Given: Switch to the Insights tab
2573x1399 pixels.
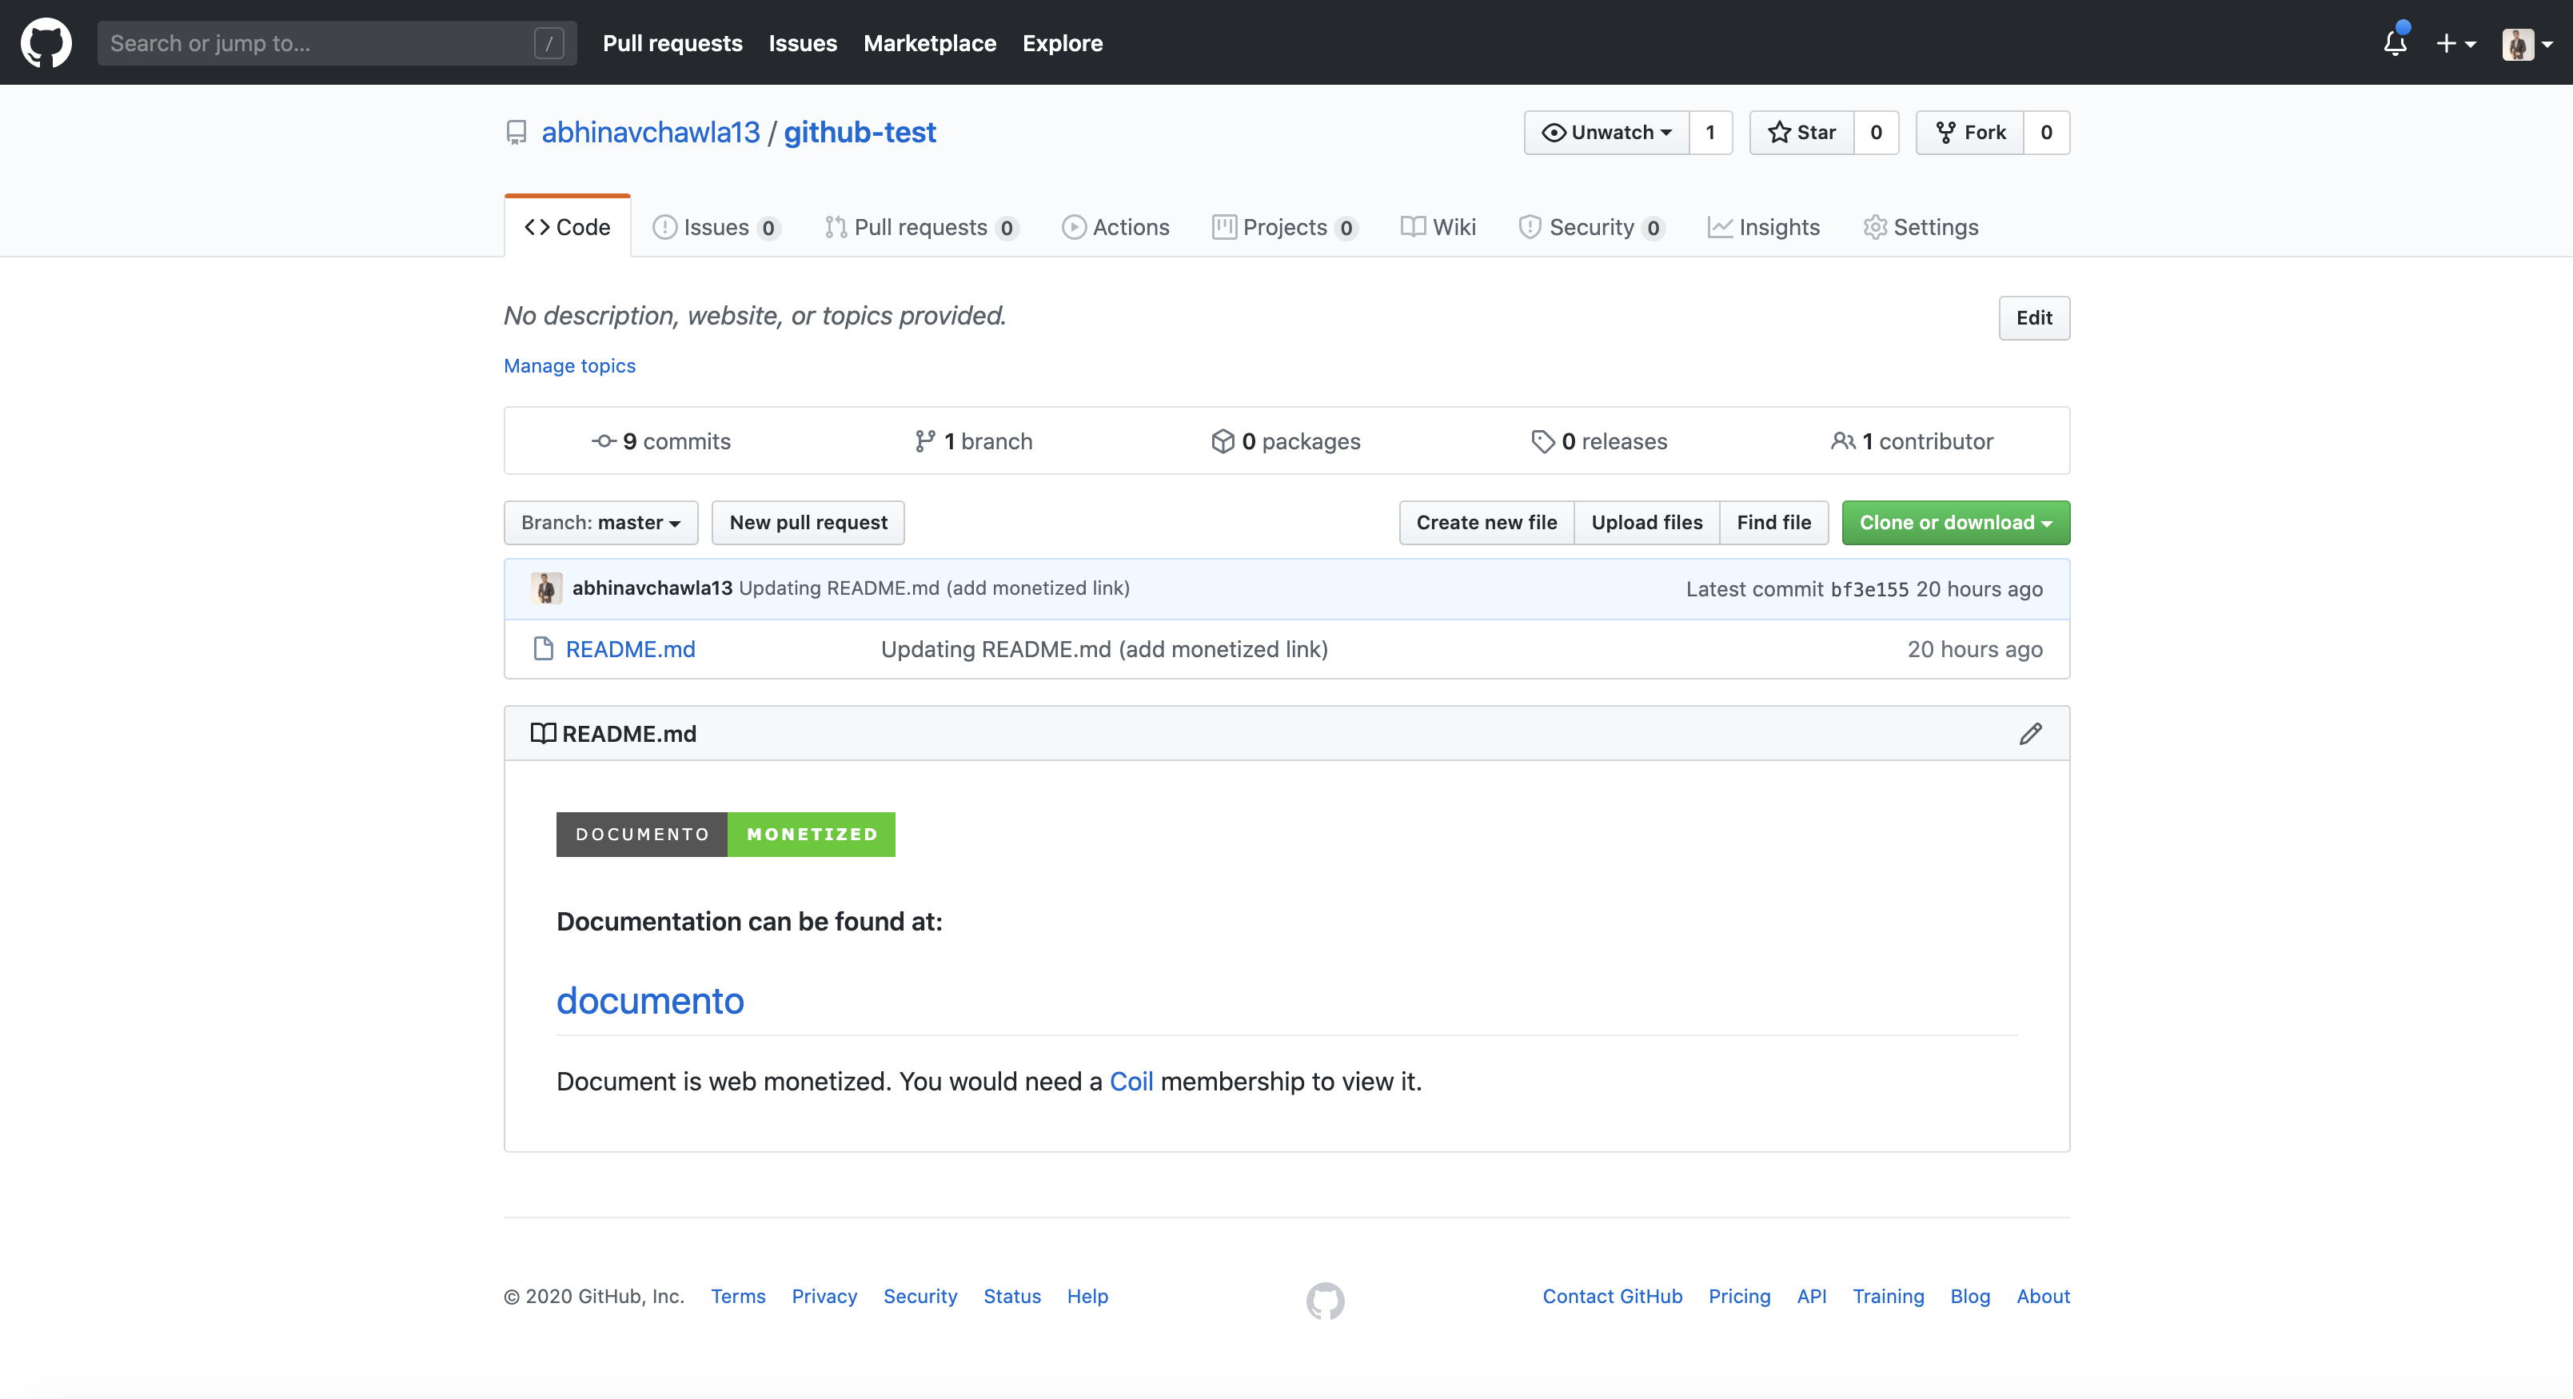Looking at the screenshot, I should coord(1763,227).
